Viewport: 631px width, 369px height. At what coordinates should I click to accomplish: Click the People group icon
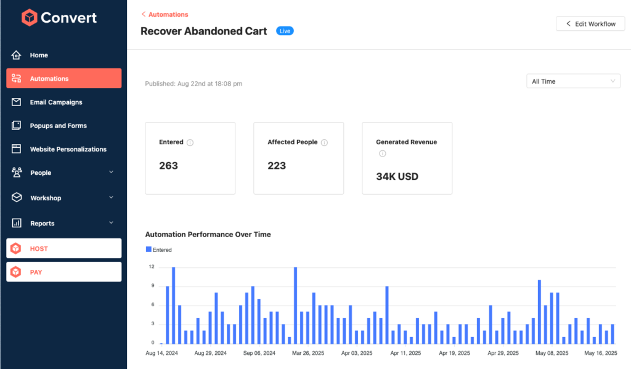pyautogui.click(x=17, y=172)
